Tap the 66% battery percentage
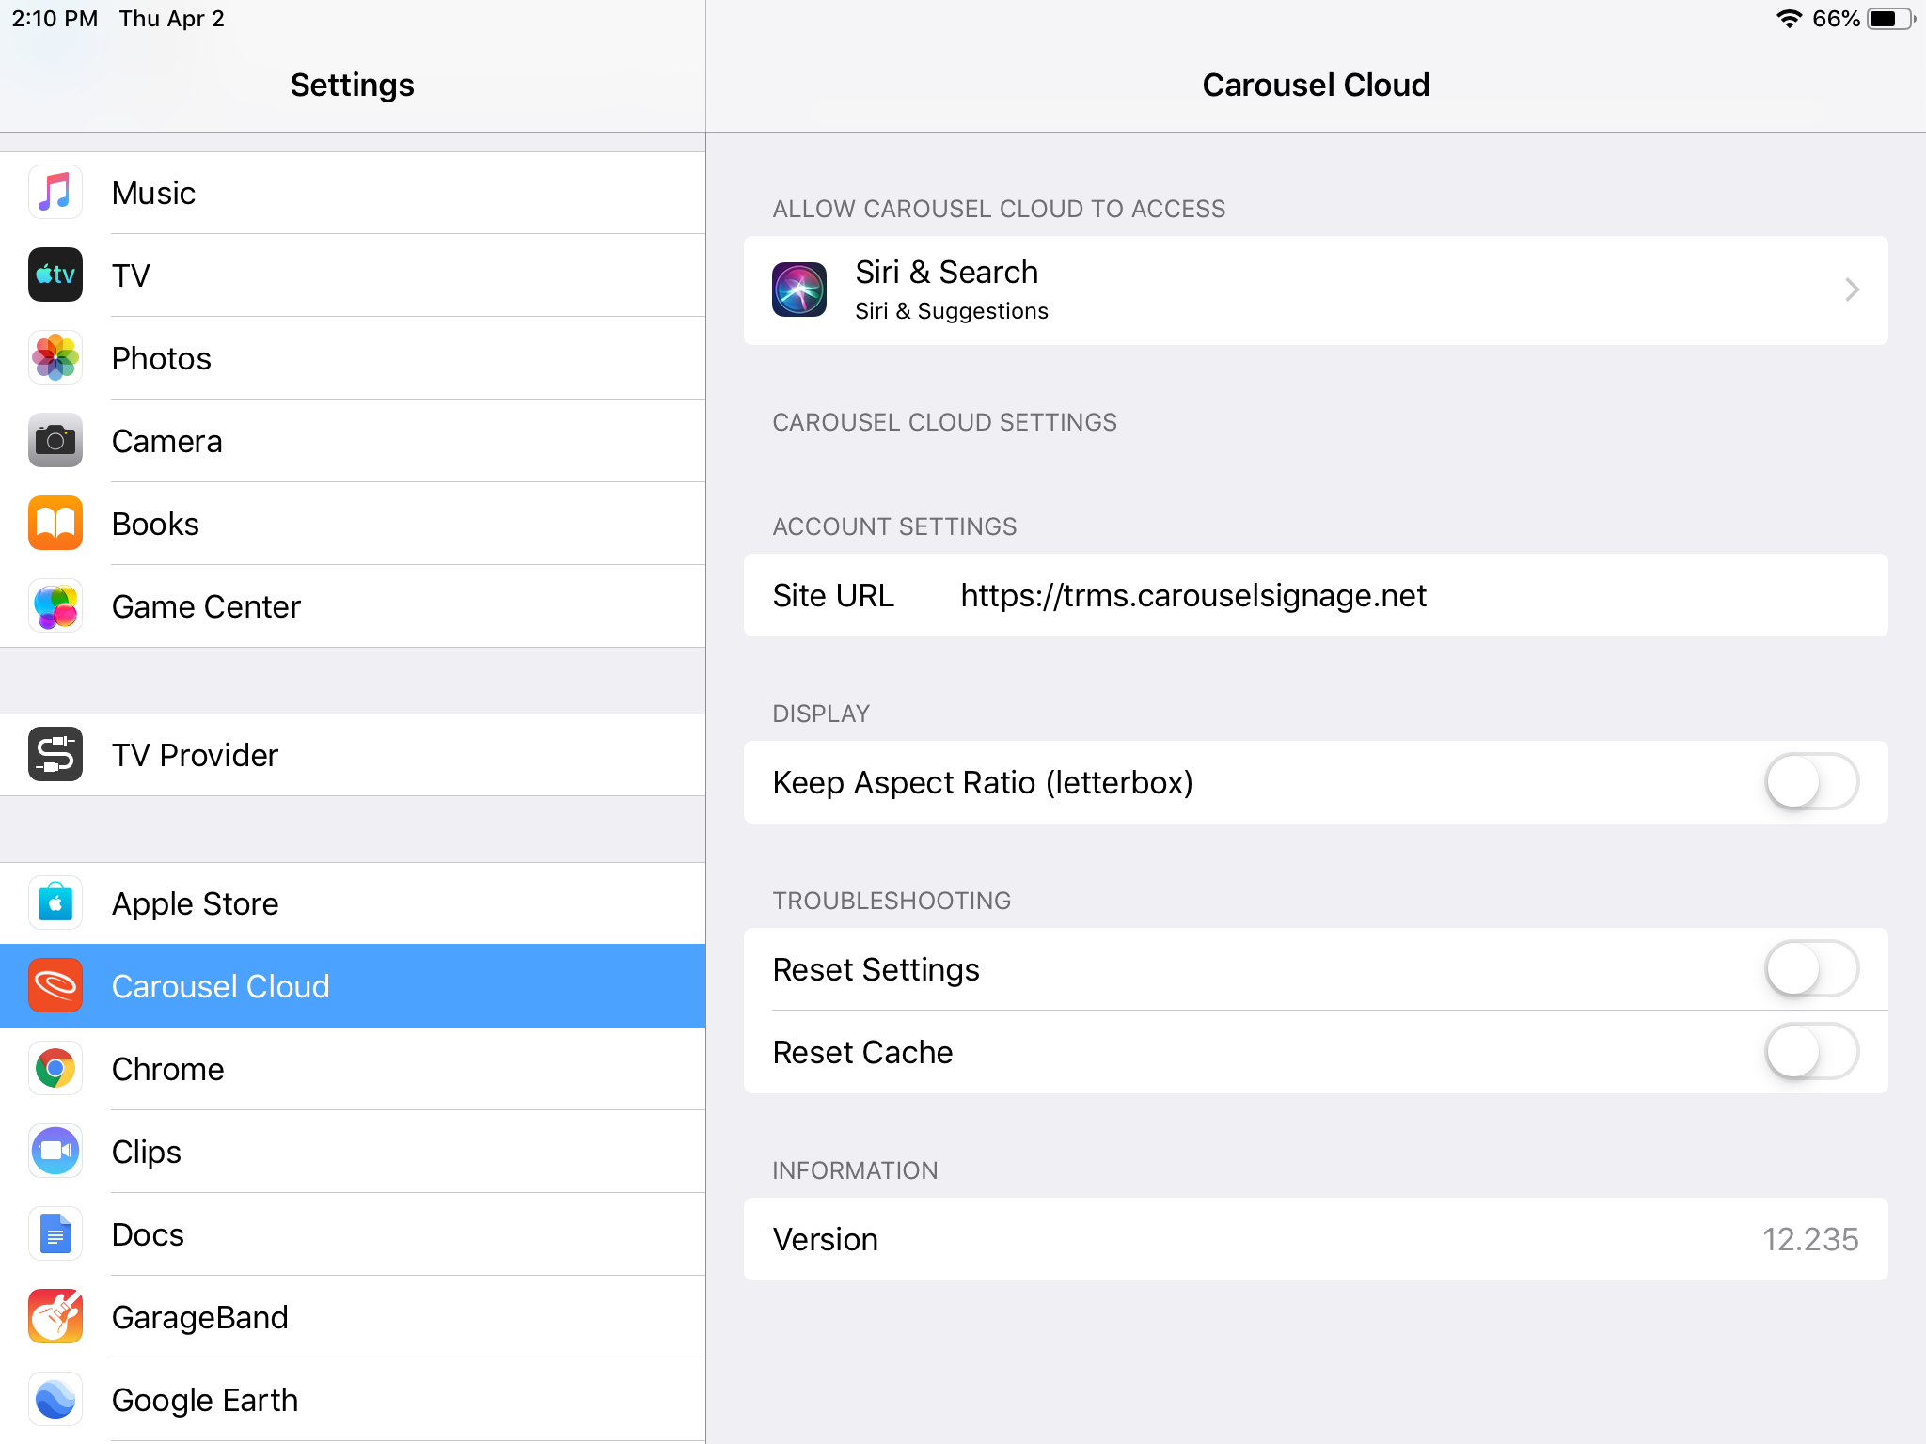The height and width of the screenshot is (1444, 1926). click(x=1836, y=19)
